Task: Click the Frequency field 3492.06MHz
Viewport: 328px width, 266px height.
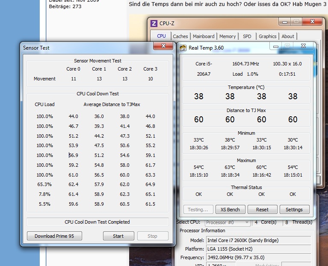Action: (x=259, y=257)
